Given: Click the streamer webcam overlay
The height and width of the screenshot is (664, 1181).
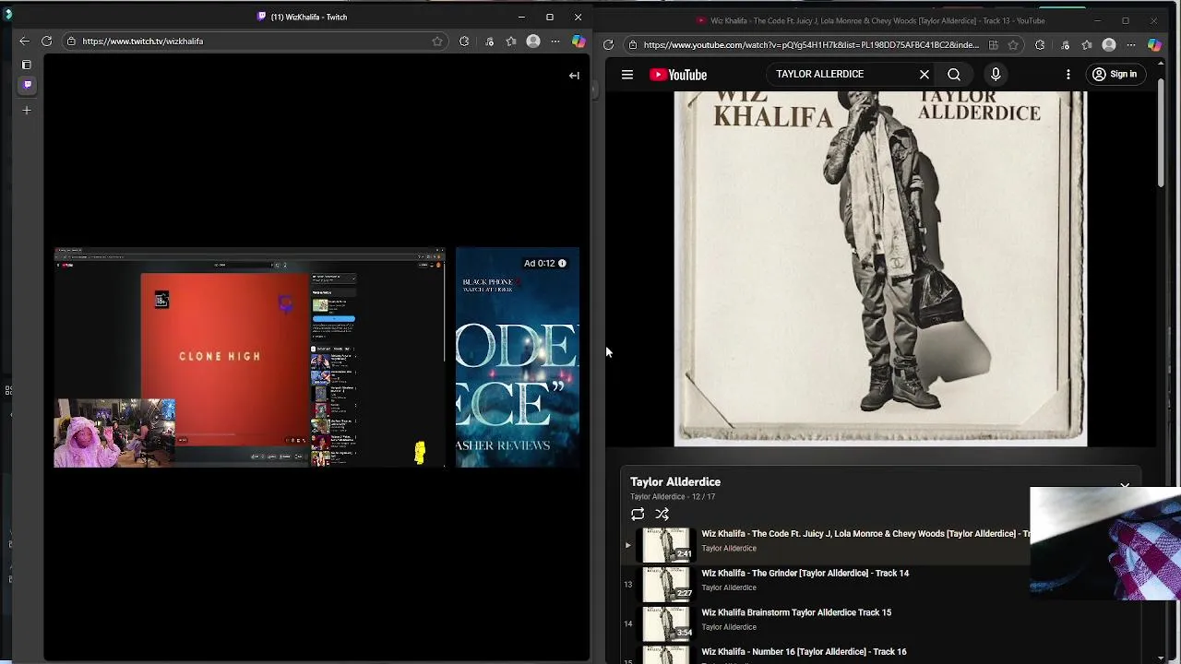Looking at the screenshot, I should [114, 433].
